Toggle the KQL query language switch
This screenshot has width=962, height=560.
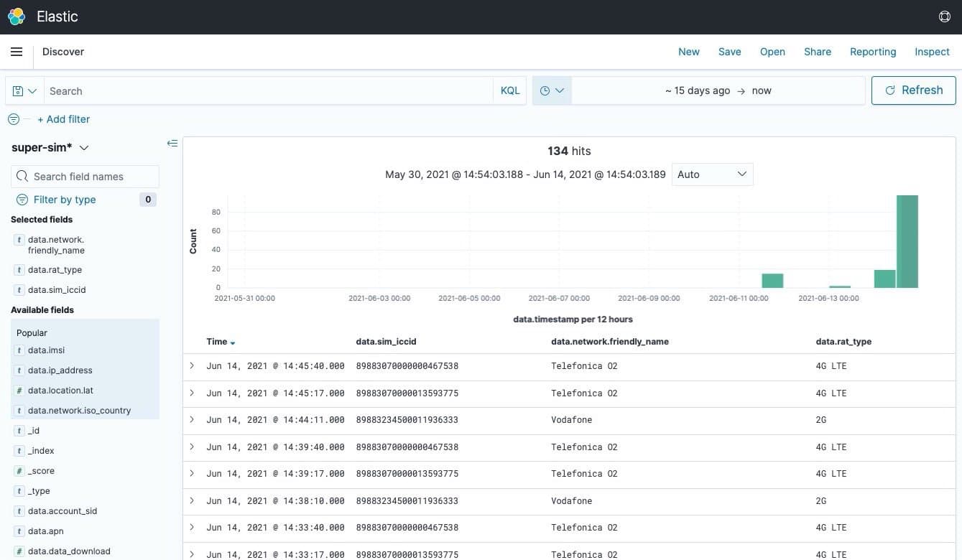[509, 91]
